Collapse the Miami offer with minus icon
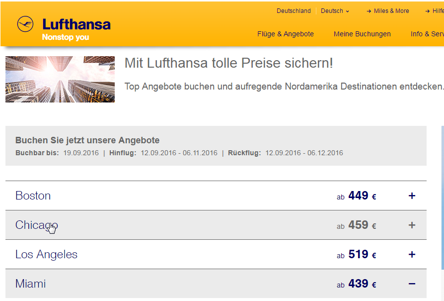 pyautogui.click(x=412, y=284)
